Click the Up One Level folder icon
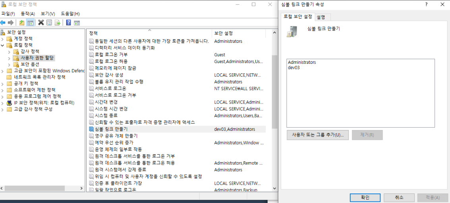This screenshot has width=450, height=203. (x=21, y=23)
